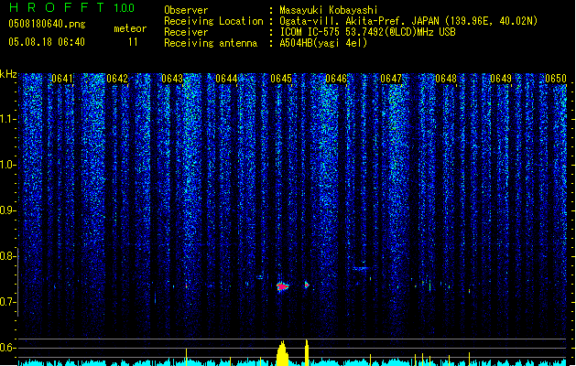Click the smaller red echo right of 0645

click(x=307, y=285)
